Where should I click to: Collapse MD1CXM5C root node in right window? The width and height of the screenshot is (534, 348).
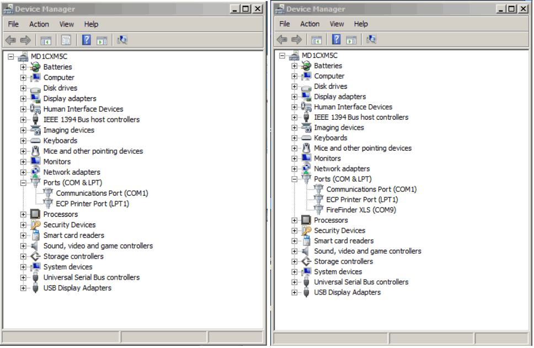point(282,56)
